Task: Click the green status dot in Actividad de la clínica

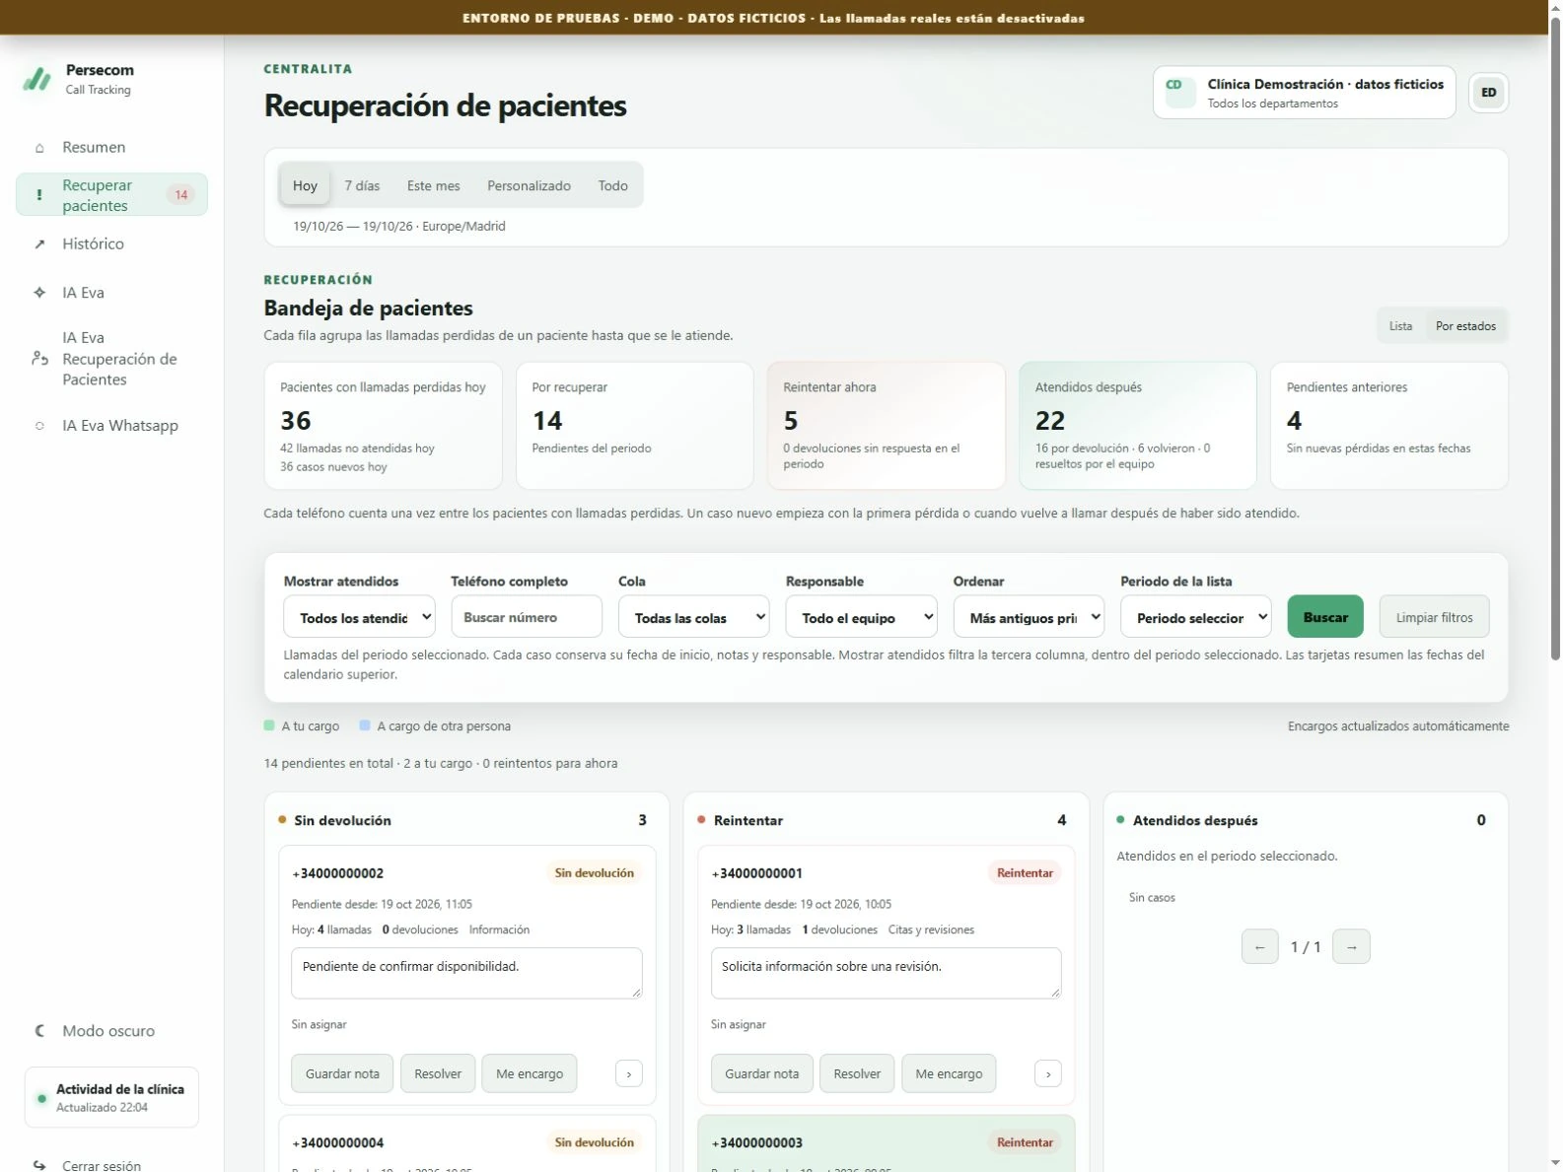Action: coord(41,1098)
